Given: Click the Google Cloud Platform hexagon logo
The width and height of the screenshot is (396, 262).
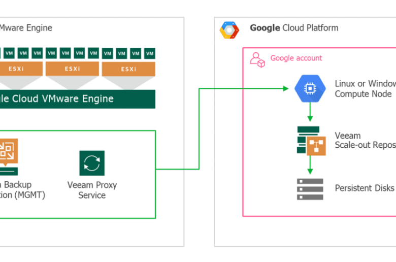Looking at the screenshot, I should pyautogui.click(x=229, y=30).
